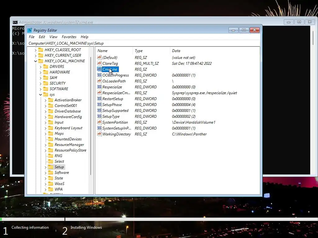Click the SetupType DWORD icon
The height and width of the screenshot is (238, 318).
click(99, 116)
